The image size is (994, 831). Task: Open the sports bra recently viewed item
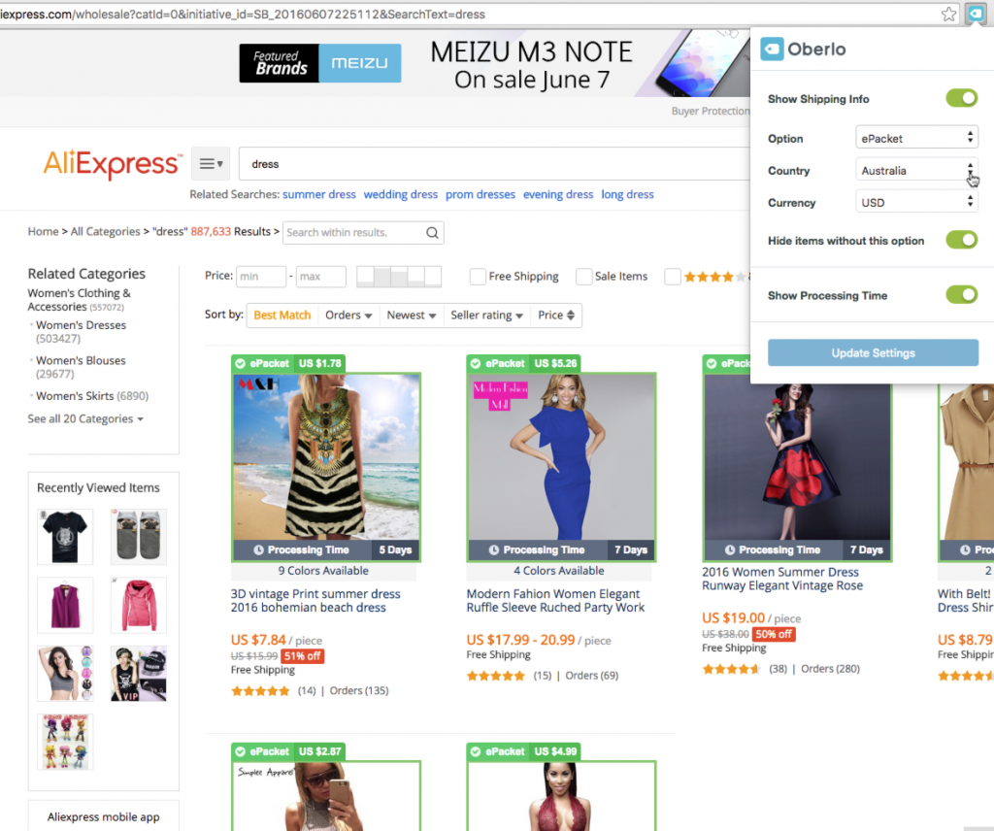(x=65, y=673)
